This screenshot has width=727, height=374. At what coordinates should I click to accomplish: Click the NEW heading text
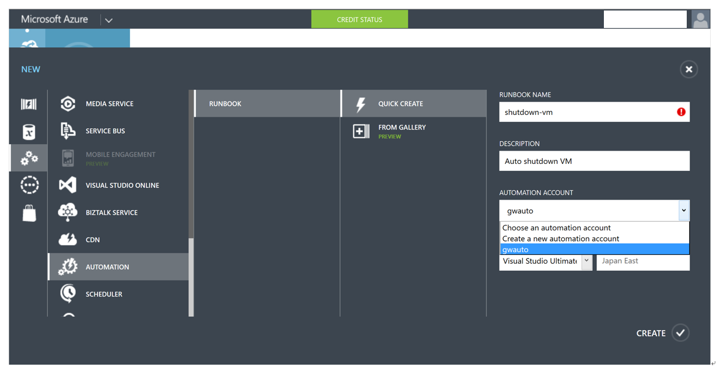tap(30, 69)
